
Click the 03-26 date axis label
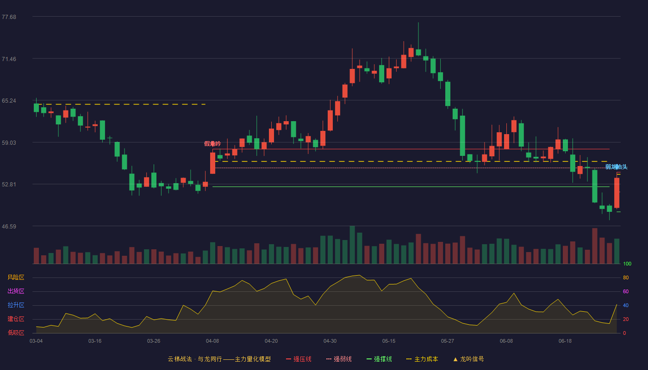(154, 341)
